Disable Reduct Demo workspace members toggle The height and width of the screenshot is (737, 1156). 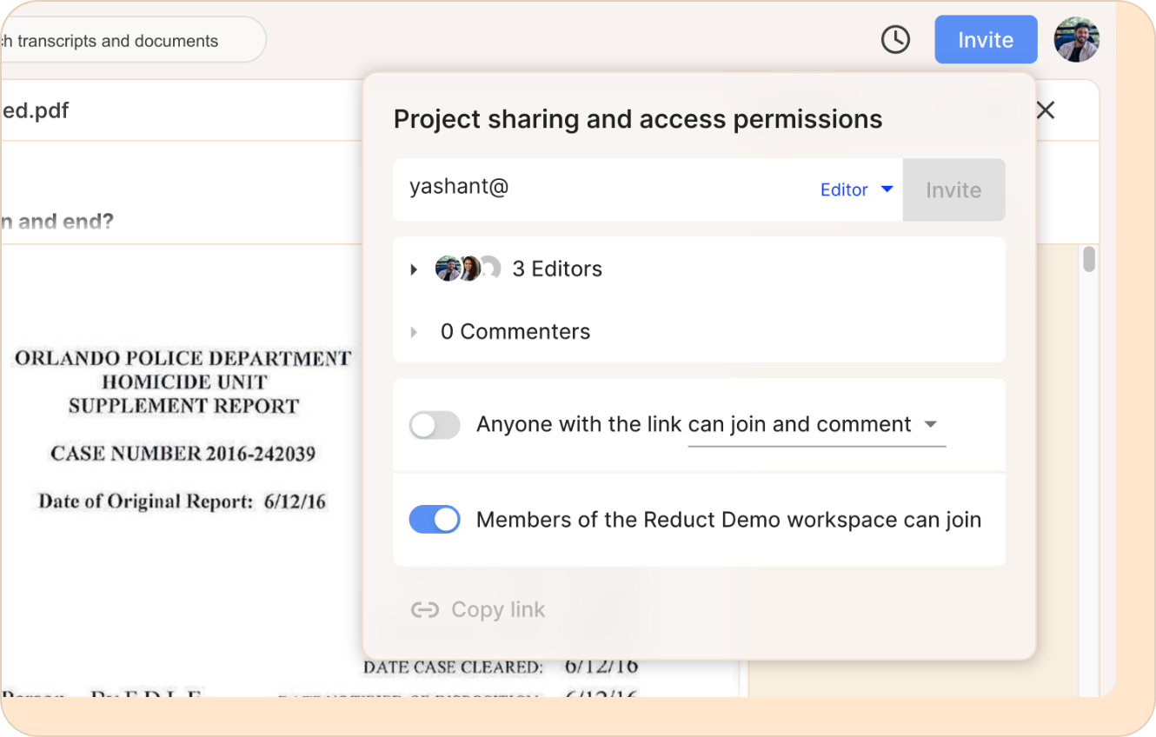tap(435, 520)
